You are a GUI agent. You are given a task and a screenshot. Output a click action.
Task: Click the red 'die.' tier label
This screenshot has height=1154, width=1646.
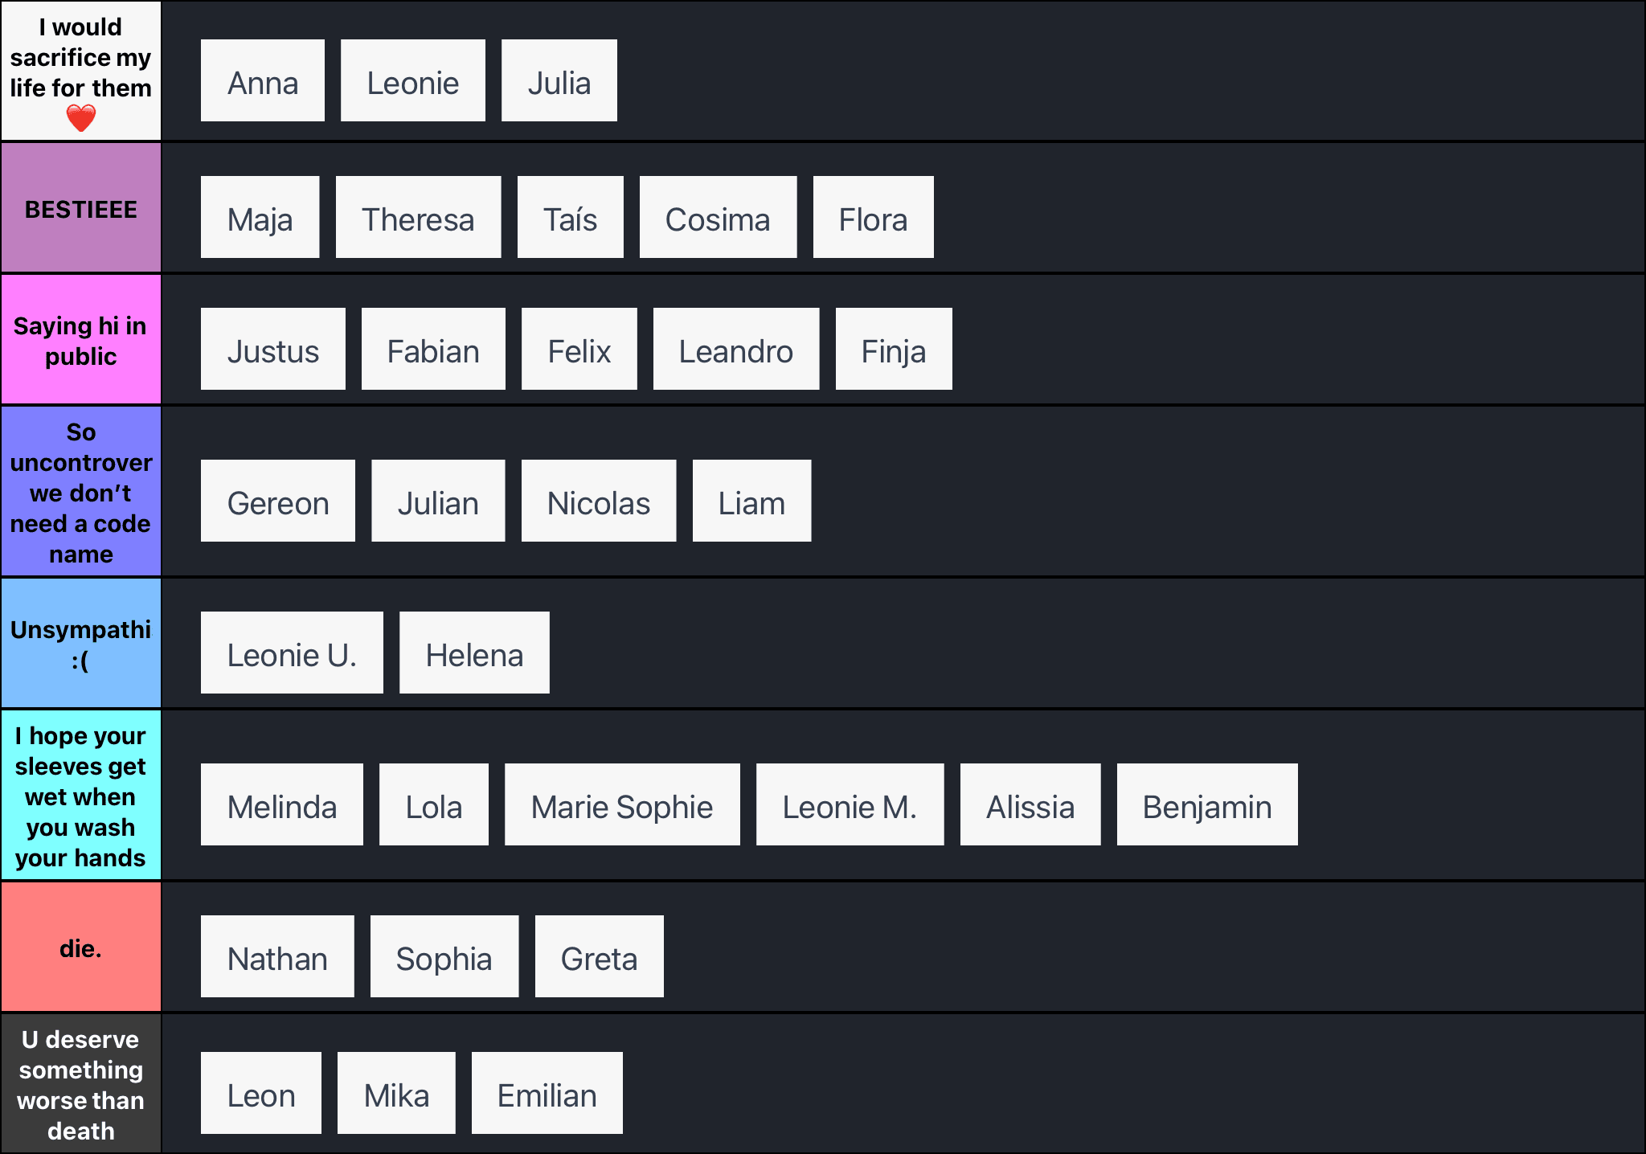(x=80, y=947)
